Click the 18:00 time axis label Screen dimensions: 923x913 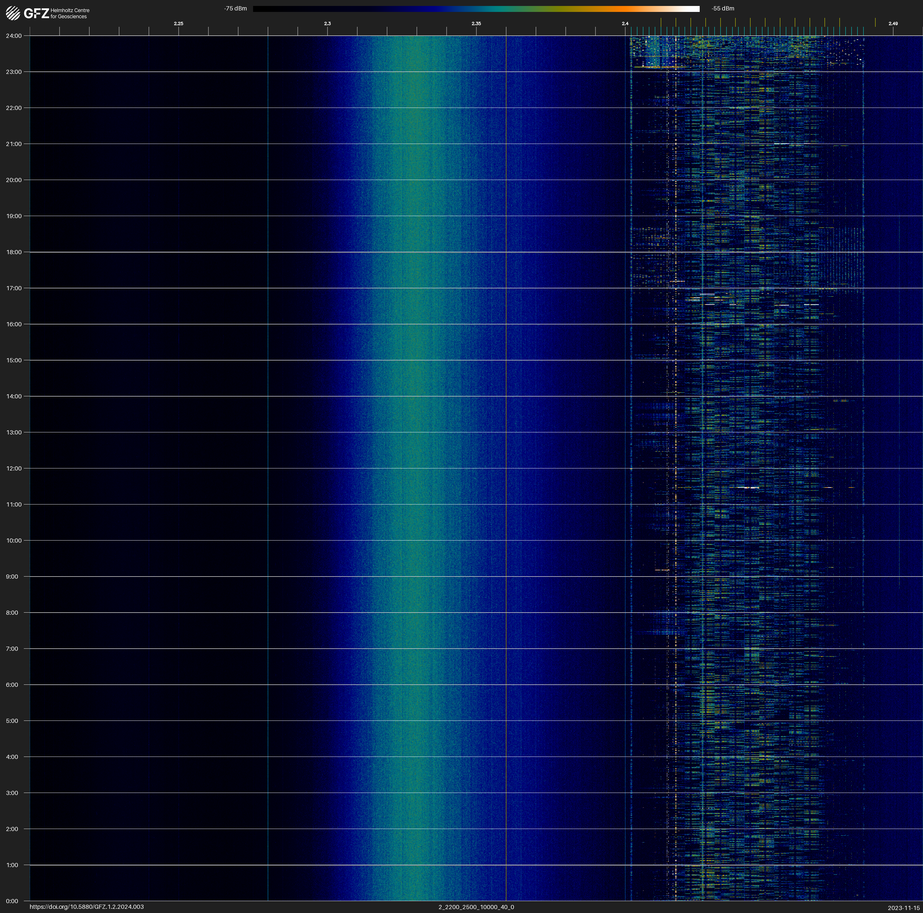[x=14, y=252]
